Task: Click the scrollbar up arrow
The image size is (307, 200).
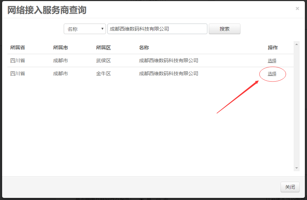Action: tap(296, 44)
